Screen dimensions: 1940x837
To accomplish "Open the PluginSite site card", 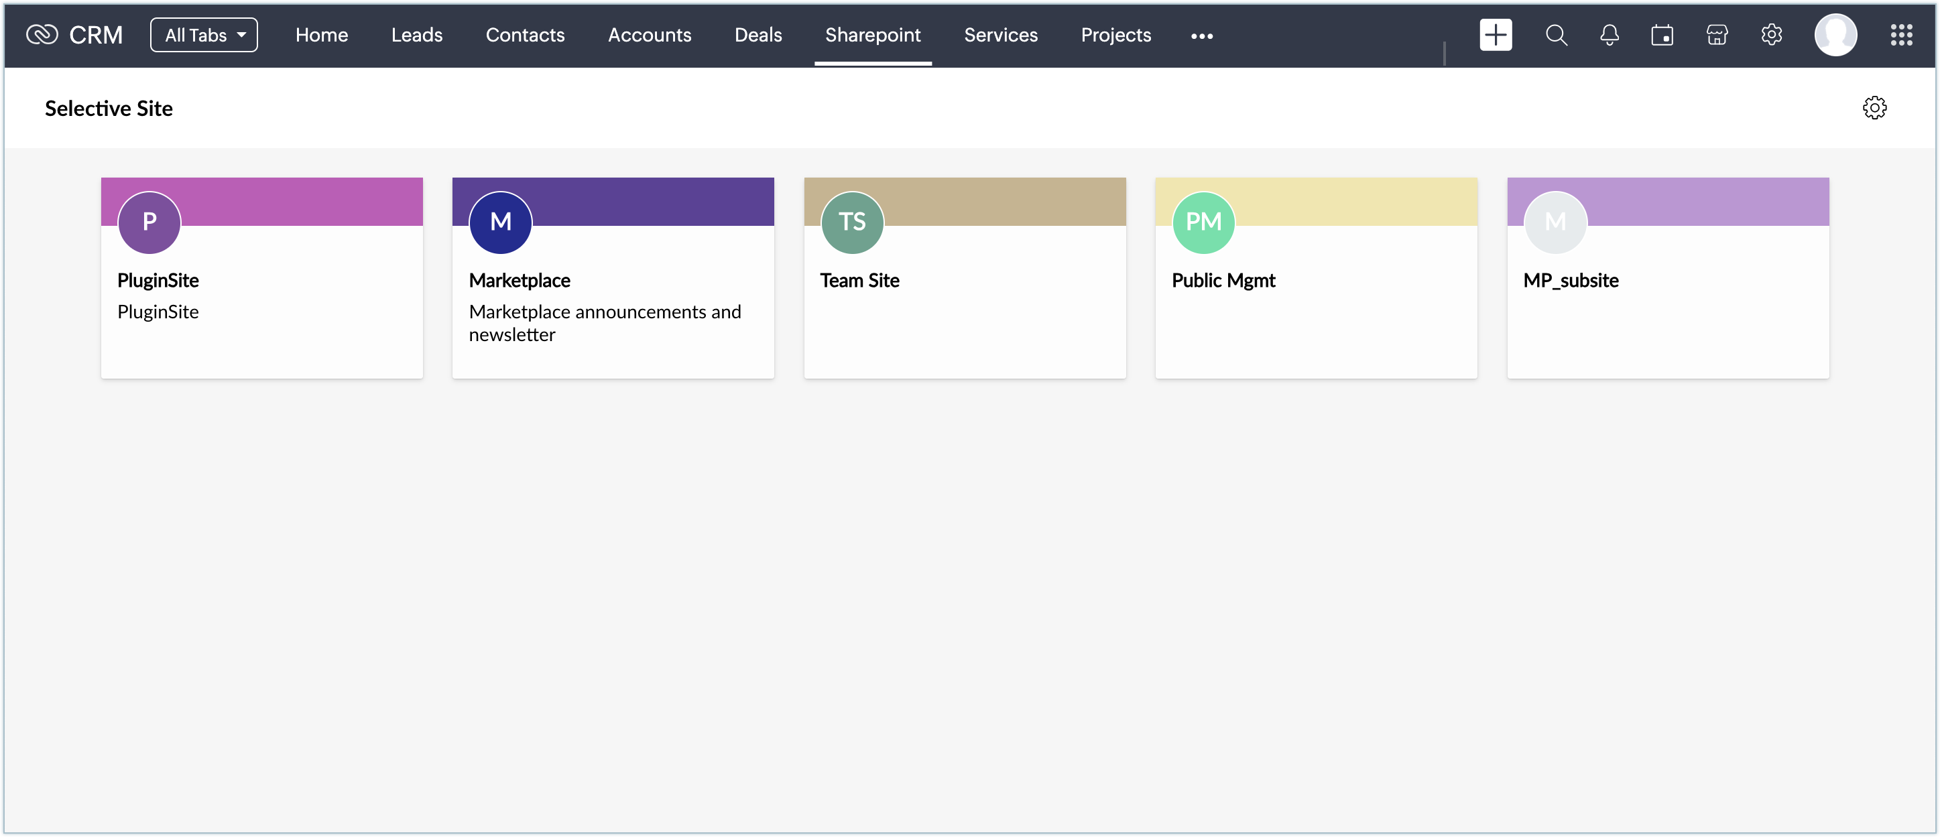I will [261, 301].
